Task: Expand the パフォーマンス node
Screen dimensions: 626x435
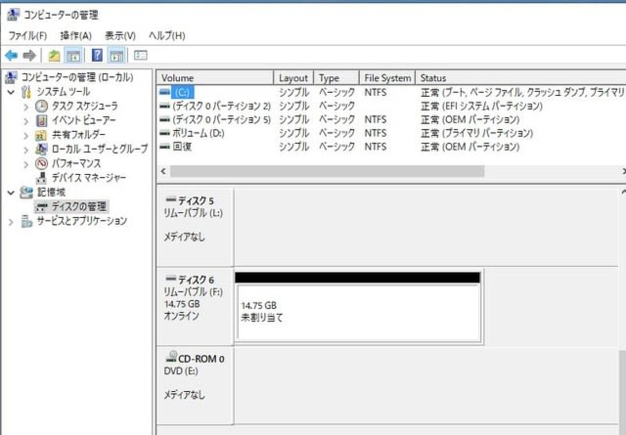Action: [x=26, y=164]
